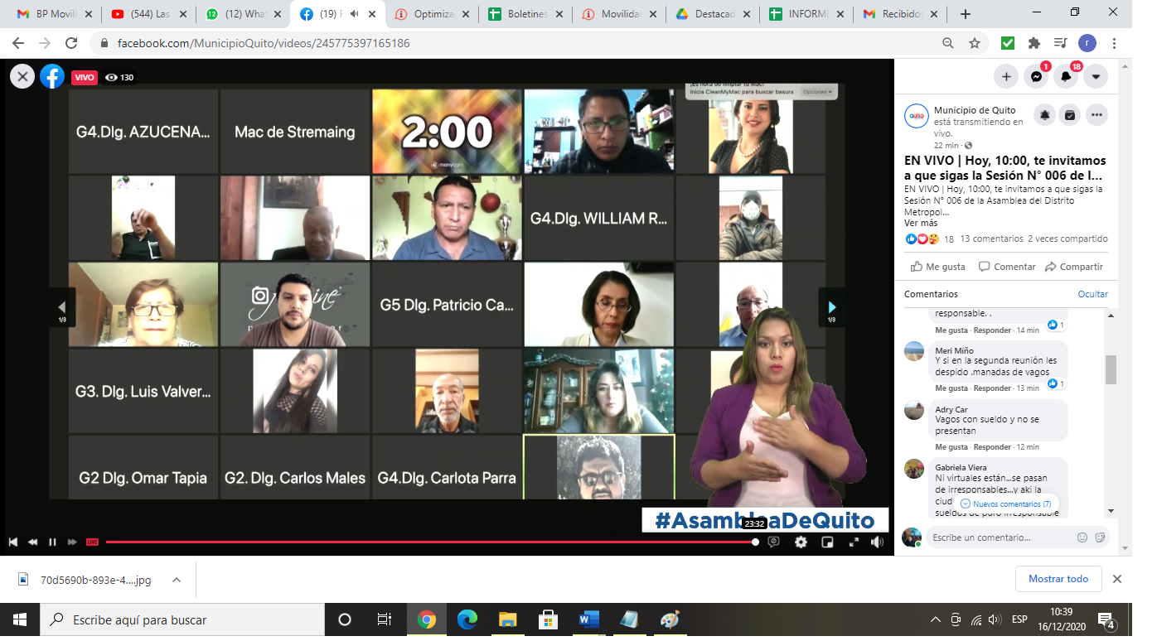
Task: Open the Chrome extensions puzzle icon
Action: pyautogui.click(x=1034, y=43)
